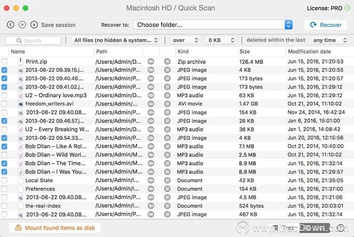The width and height of the screenshot is (354, 237).
Task: Click the freedom_writers.avi file icon
Action: 21,104
